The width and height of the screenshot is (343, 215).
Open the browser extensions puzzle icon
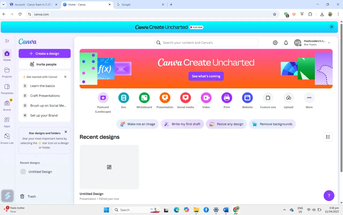pyautogui.click(x=310, y=14)
